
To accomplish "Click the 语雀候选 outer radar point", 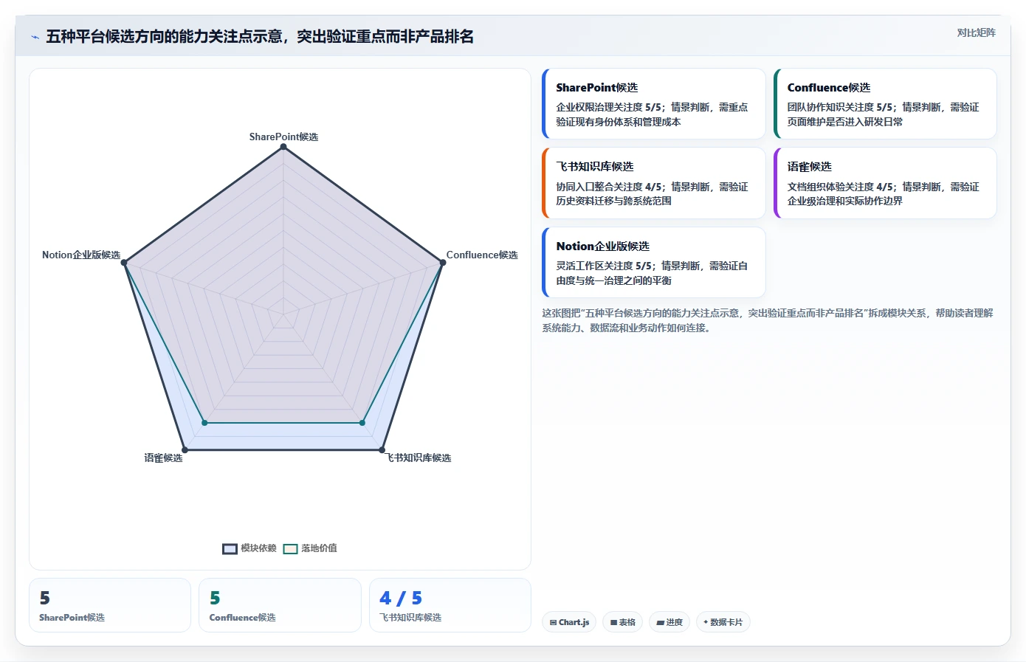I will point(185,449).
